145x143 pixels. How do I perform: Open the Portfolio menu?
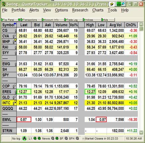click(x=18, y=10)
